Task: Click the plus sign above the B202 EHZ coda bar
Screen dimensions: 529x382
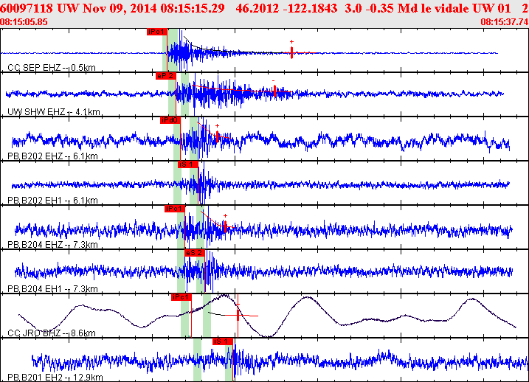Action: (217, 126)
